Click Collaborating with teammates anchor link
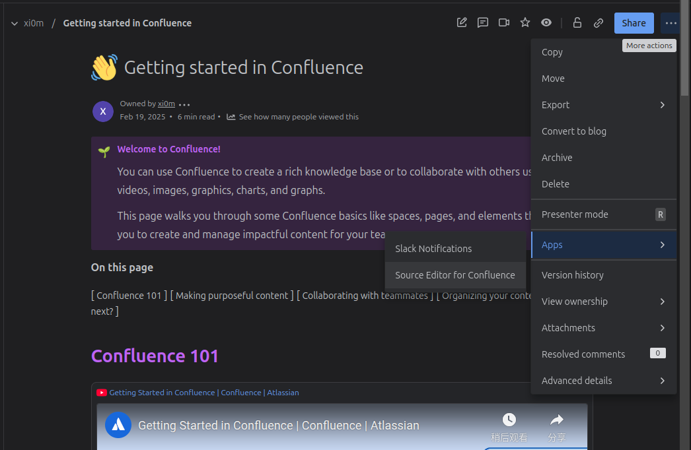This screenshot has width=691, height=450. (x=365, y=296)
